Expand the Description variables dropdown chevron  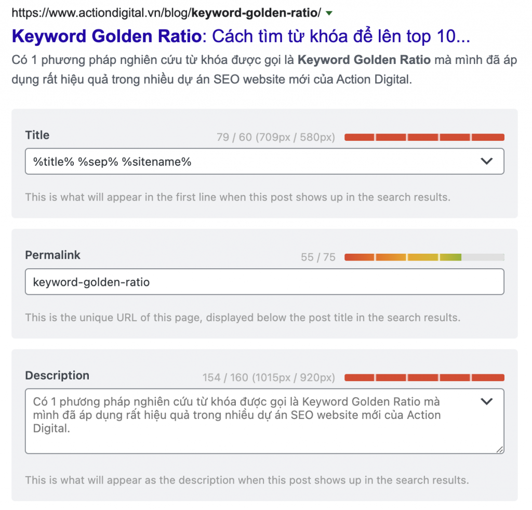(486, 401)
